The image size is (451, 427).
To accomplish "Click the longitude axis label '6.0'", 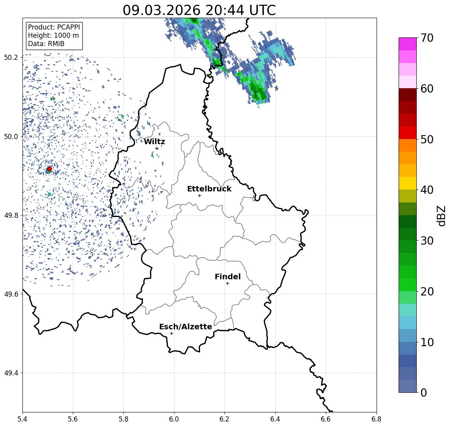I will [x=174, y=419].
